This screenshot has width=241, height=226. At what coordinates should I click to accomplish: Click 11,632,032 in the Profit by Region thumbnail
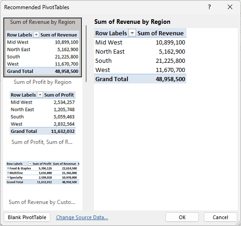click(x=63, y=131)
